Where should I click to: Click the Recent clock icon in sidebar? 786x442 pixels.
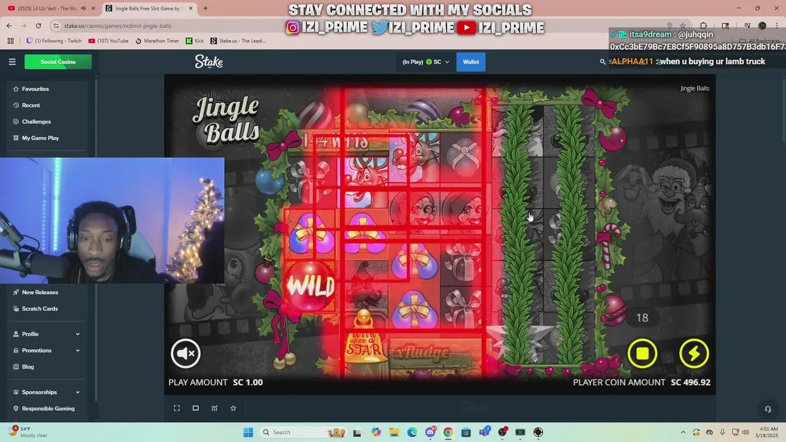point(16,105)
